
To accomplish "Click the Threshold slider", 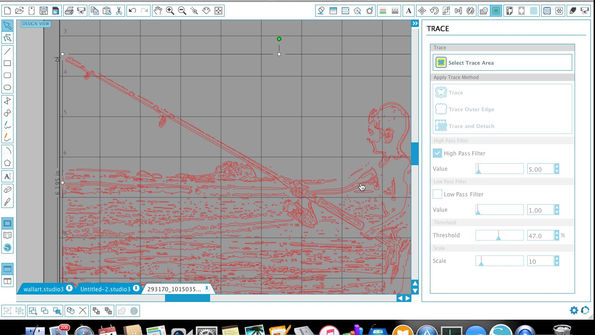I will tap(500, 235).
